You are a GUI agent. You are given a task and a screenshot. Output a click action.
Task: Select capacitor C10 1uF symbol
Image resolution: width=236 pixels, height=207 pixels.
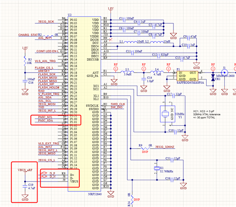[x=188, y=46]
